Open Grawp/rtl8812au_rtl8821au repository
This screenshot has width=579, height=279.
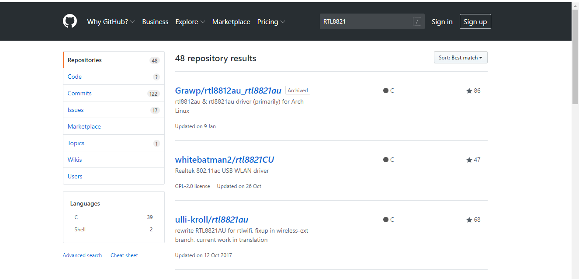tap(228, 91)
